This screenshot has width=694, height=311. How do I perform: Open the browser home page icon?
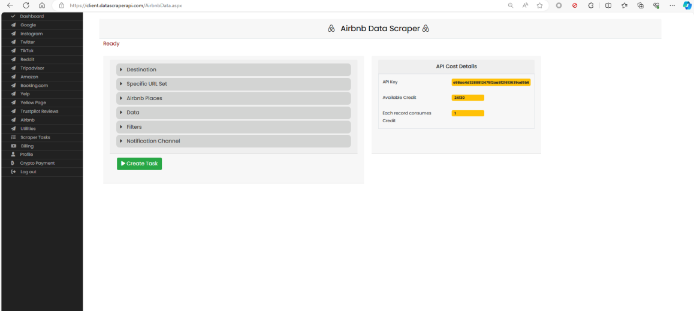42,5
